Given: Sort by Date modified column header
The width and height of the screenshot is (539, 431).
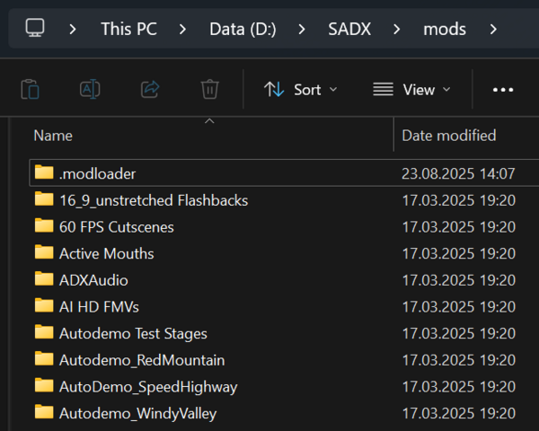Looking at the screenshot, I should pos(449,136).
